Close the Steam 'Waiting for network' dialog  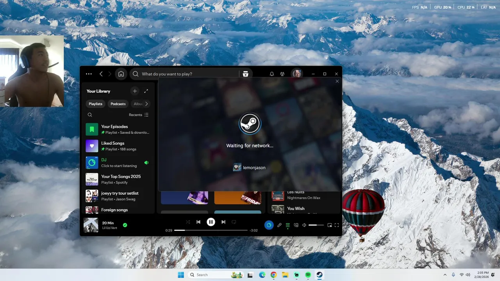pyautogui.click(x=337, y=81)
